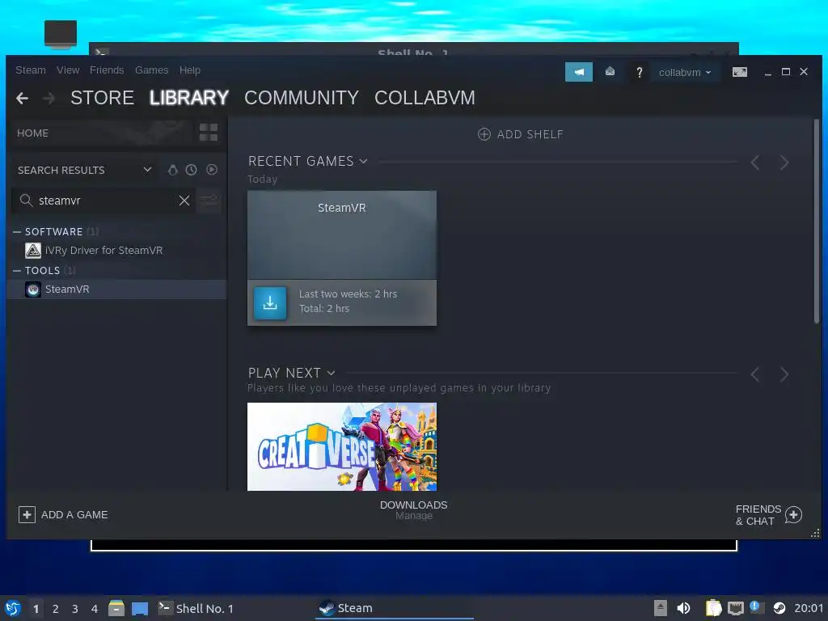Toggle the recent activity clock filter

pyautogui.click(x=191, y=170)
